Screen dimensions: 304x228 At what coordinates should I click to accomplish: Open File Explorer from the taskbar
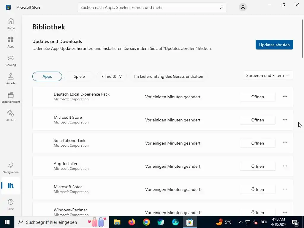pos(117,222)
